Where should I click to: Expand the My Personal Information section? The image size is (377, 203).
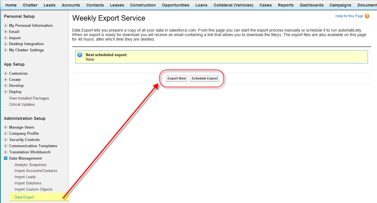click(6, 25)
